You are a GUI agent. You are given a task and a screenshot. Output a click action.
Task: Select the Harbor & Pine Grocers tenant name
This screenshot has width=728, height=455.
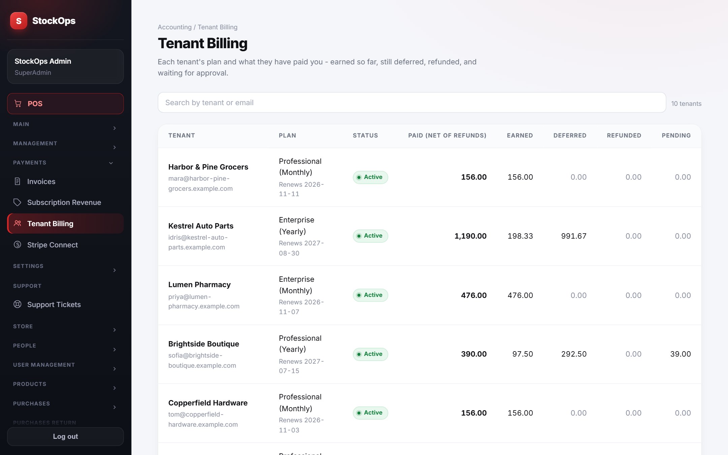[208, 167]
